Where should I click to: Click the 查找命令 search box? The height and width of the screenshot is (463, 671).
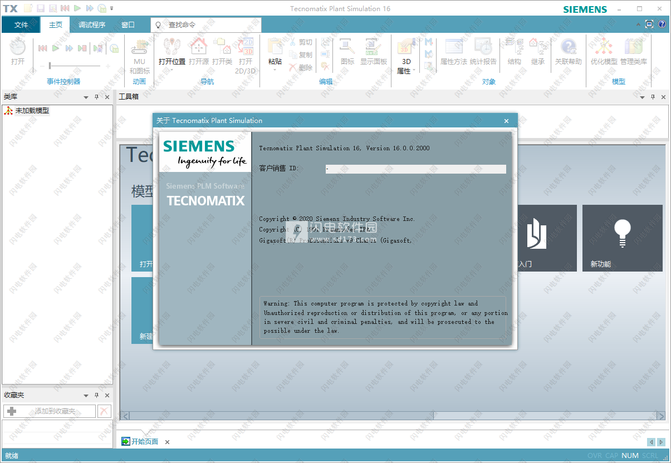[206, 24]
